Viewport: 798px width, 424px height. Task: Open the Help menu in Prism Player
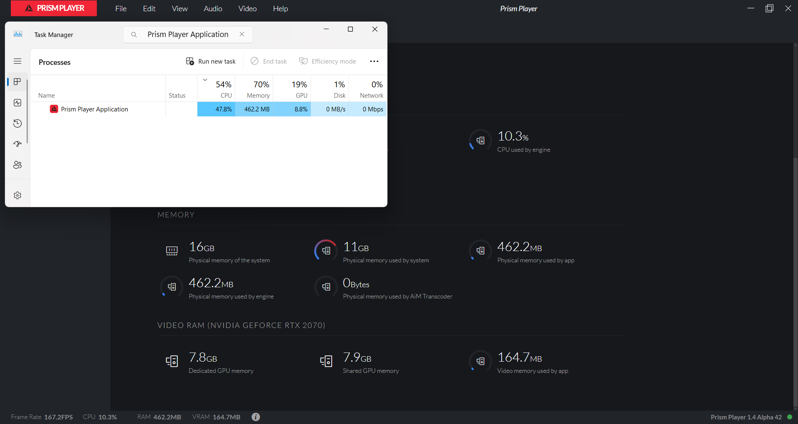[281, 9]
